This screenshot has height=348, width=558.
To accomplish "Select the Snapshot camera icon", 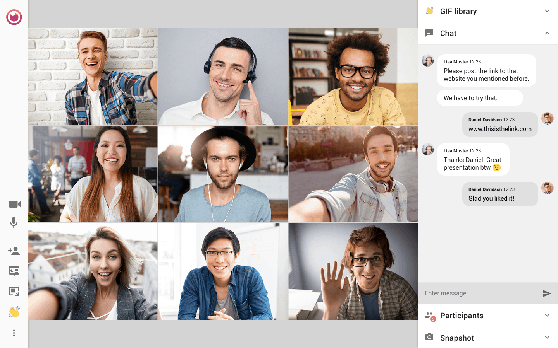I will 429,337.
